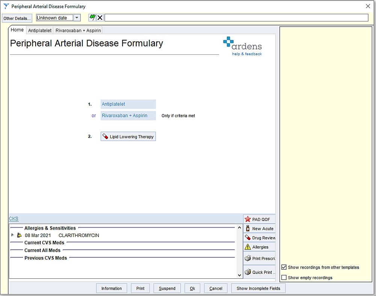
Task: Disable Show recordings from other templates
Action: point(284,267)
